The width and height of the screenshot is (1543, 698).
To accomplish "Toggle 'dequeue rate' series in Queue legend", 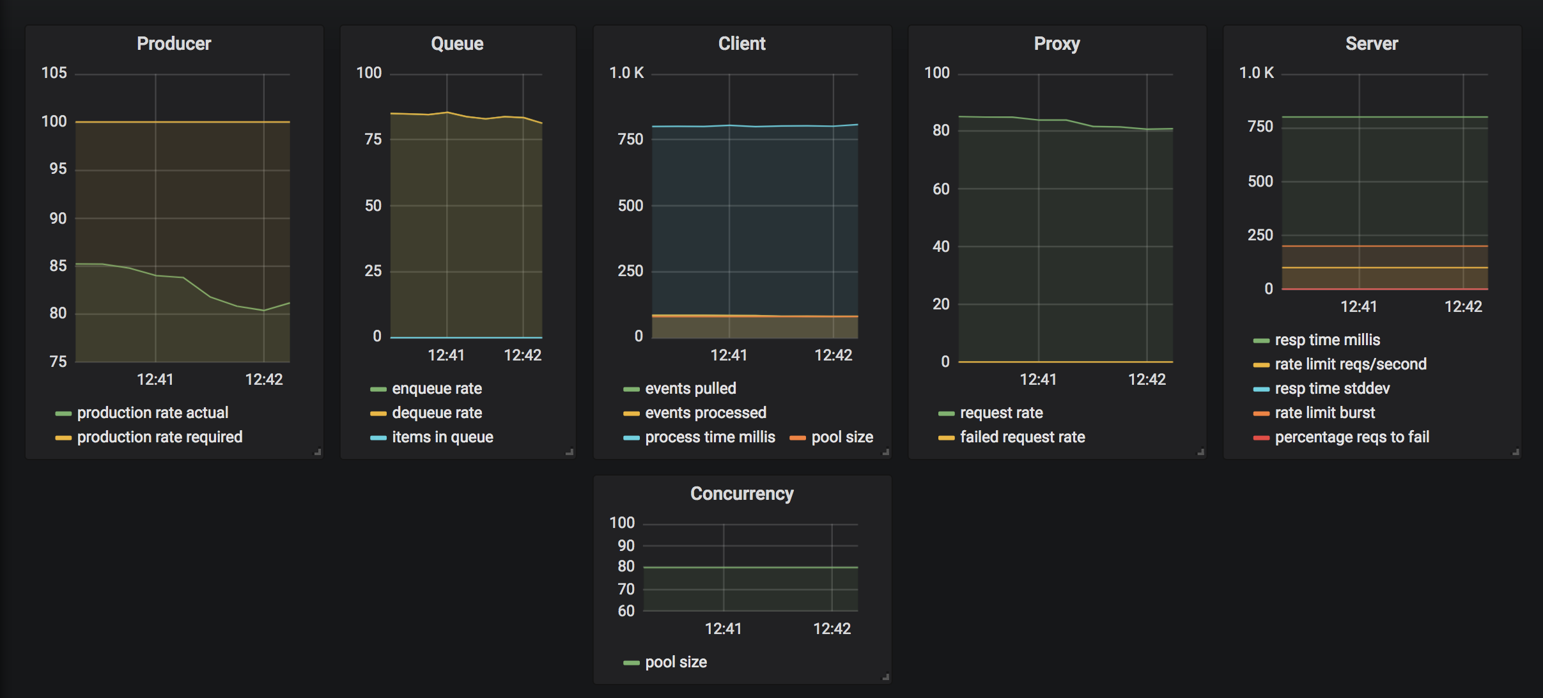I will point(437,413).
